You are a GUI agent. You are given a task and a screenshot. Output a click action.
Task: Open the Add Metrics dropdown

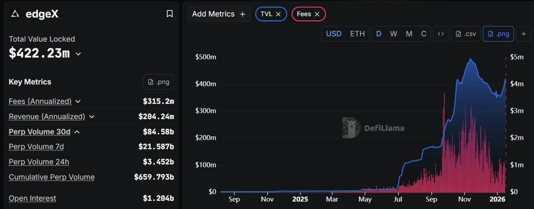coord(218,14)
